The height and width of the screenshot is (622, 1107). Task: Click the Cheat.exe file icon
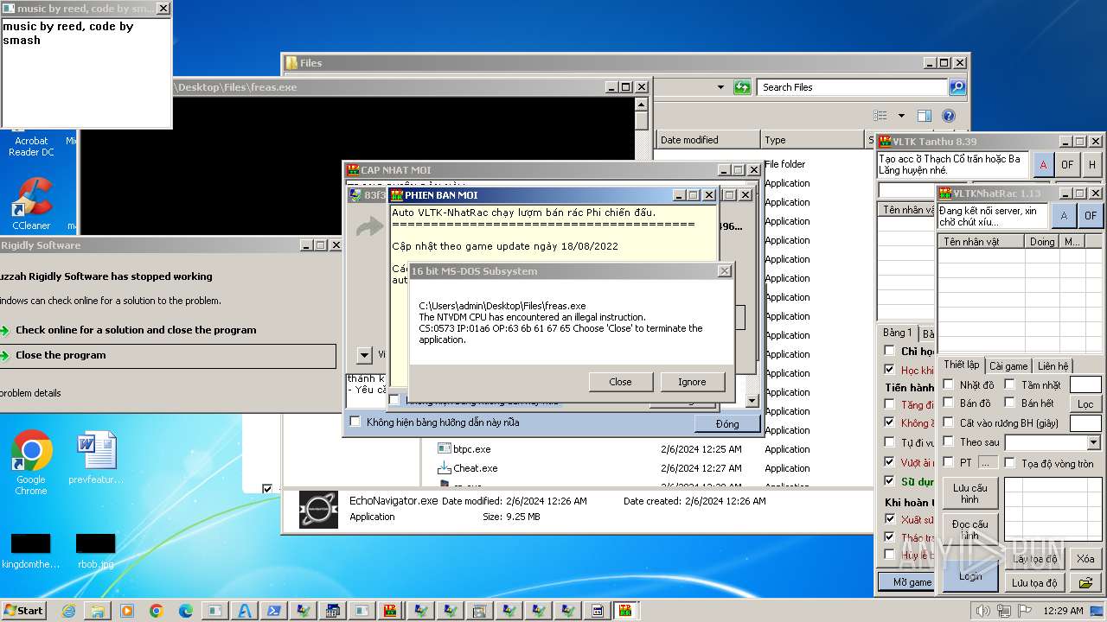[445, 468]
